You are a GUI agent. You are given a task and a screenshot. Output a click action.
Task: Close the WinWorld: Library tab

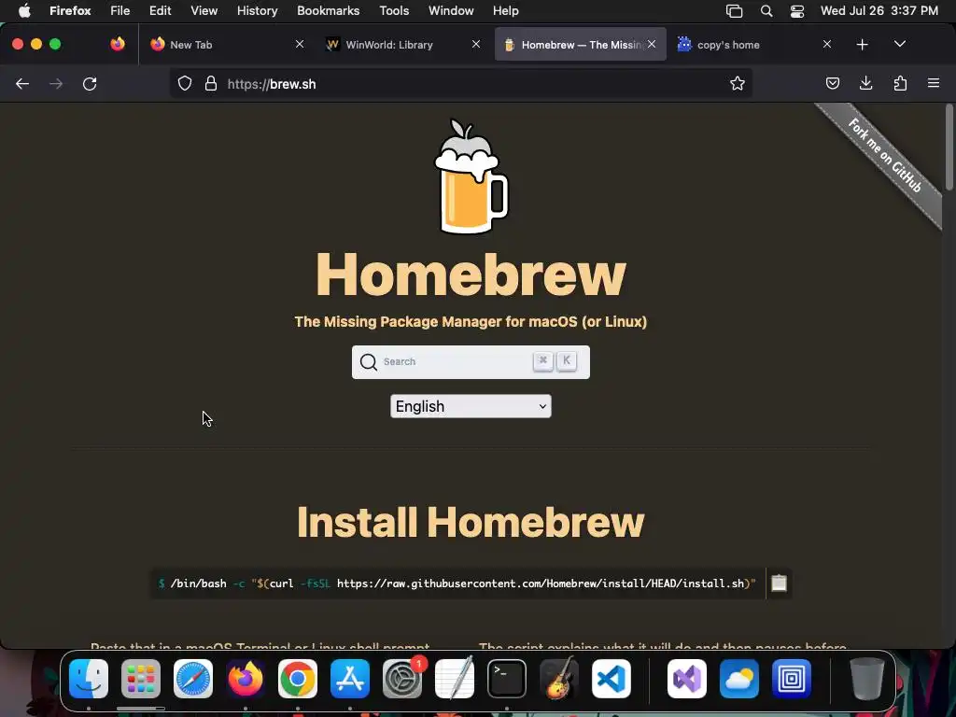click(x=476, y=44)
